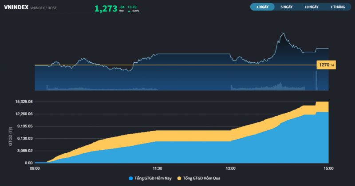Click the 1,273 index price value
The image size is (355, 186).
tap(106, 8)
